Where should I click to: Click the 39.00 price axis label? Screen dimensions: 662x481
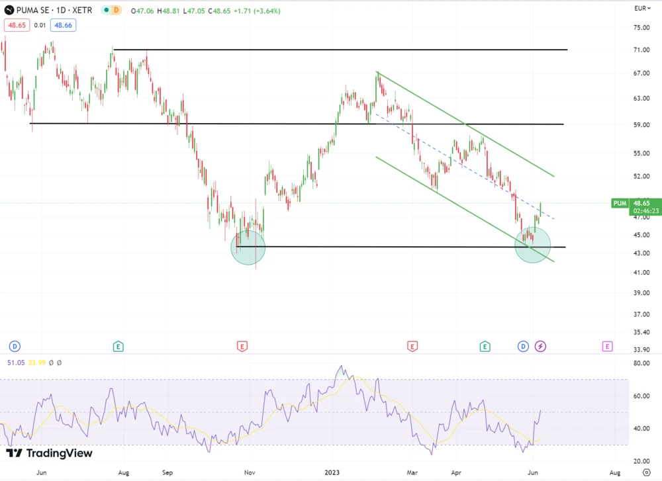click(641, 292)
